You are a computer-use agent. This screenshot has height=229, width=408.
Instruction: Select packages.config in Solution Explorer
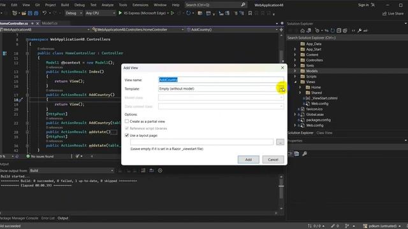[318, 120]
